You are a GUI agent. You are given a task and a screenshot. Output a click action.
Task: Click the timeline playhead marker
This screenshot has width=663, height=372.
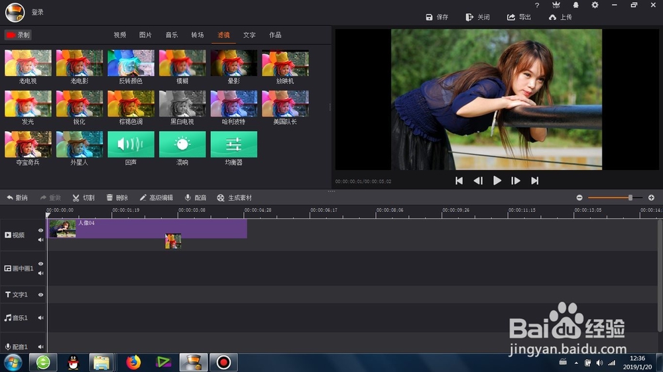[x=48, y=215]
